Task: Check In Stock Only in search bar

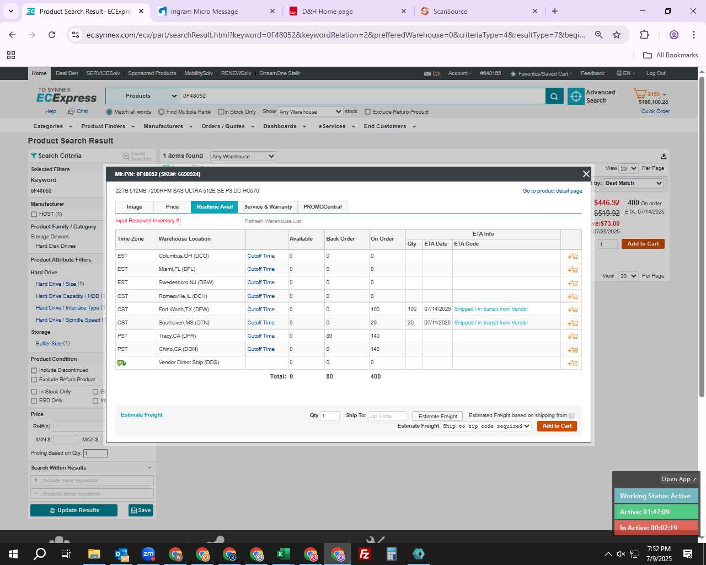Action: 221,112
